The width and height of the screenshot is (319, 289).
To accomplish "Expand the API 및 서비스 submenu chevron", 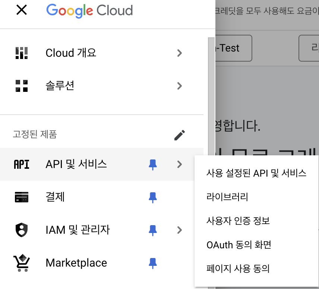I will pyautogui.click(x=180, y=164).
